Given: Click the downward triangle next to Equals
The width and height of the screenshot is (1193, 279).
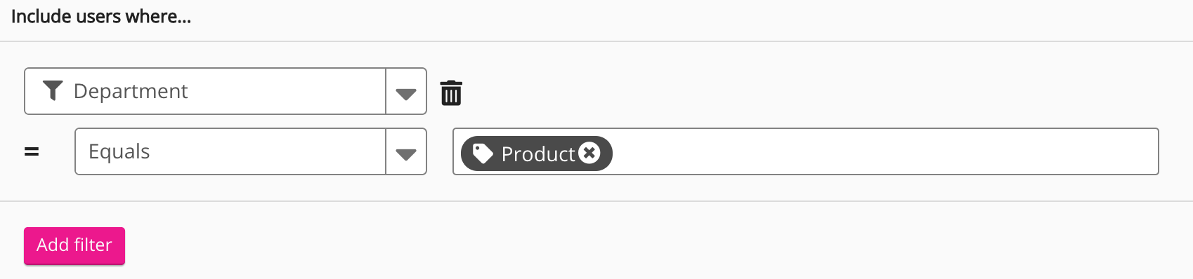Looking at the screenshot, I should (406, 154).
